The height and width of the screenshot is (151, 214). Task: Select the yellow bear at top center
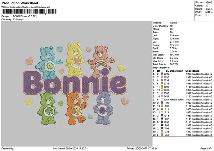click(x=75, y=54)
